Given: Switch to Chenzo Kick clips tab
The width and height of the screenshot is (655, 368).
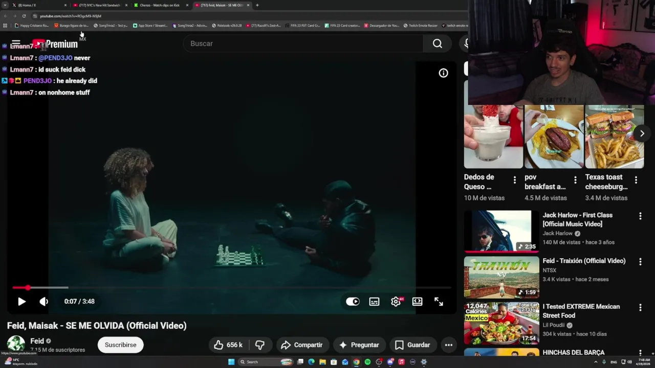Looking at the screenshot, I should coord(160,5).
